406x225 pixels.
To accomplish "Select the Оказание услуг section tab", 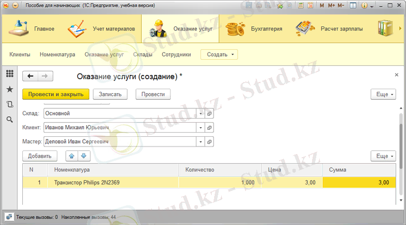I will 180,28.
